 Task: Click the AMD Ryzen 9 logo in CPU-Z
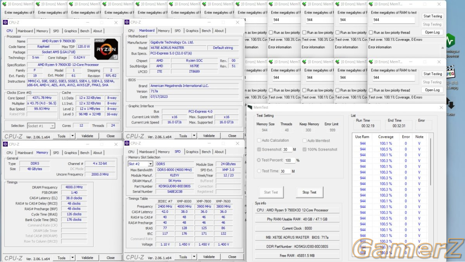click(x=106, y=49)
